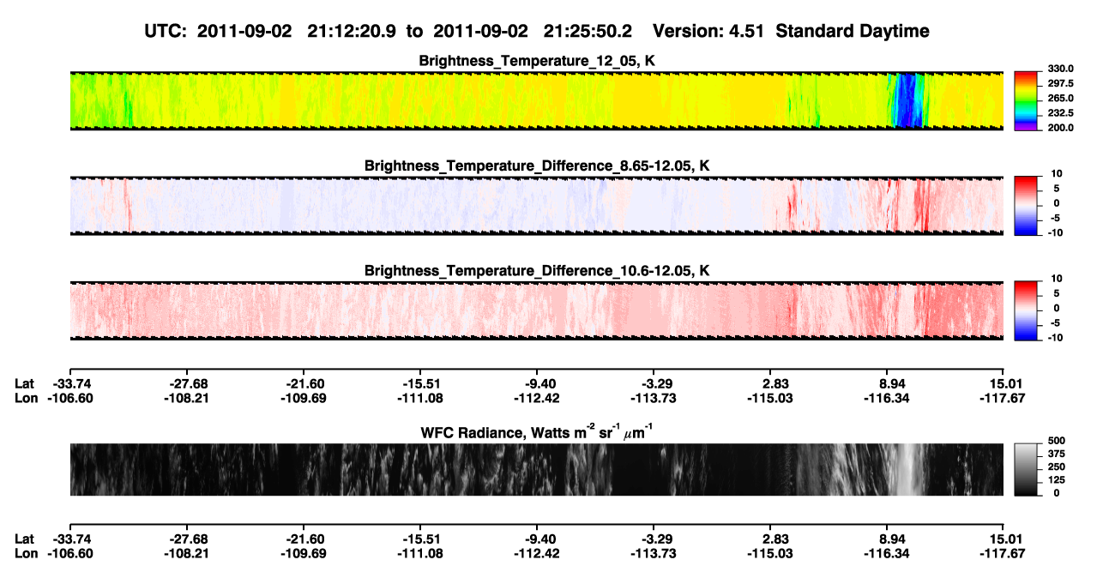Click the red-blue colorbar beside the 10.6-12.05 panel
Screen dimensions: 1115x572
(x=1026, y=310)
